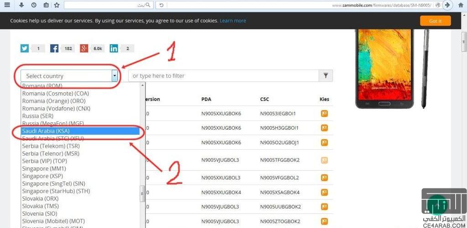Click Kies icon for N9005ZTOGBOK2 row

324,222
